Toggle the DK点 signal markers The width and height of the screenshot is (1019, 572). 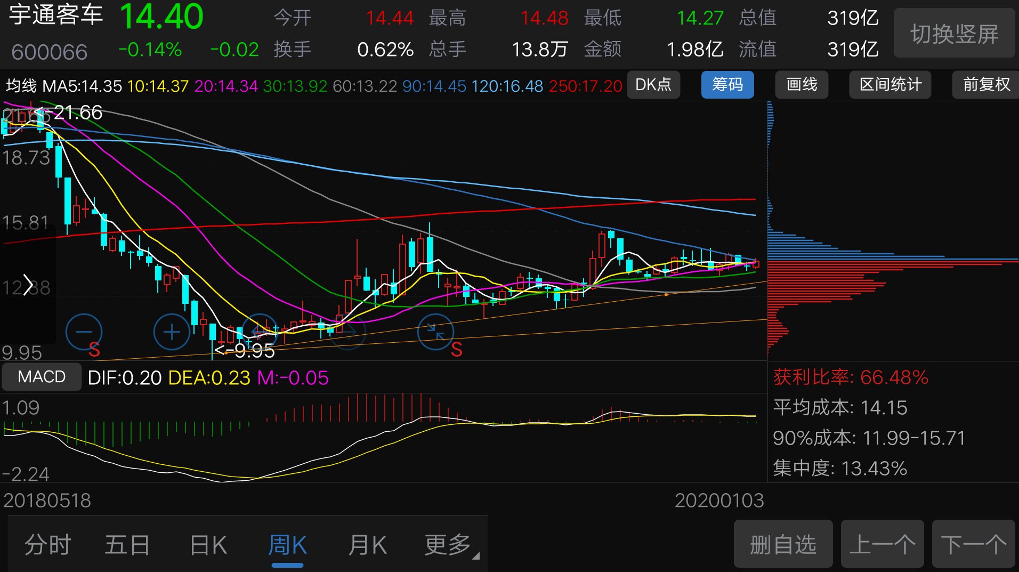(653, 84)
